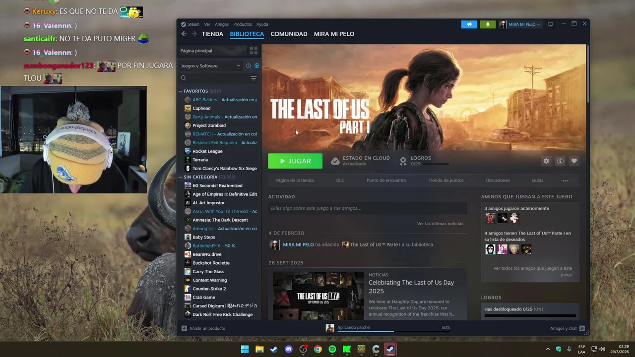
Task: Toggle show ready-to-play games filter
Action: [257, 65]
